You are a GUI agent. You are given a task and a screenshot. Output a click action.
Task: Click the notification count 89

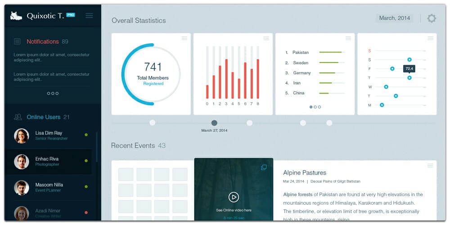pos(65,41)
